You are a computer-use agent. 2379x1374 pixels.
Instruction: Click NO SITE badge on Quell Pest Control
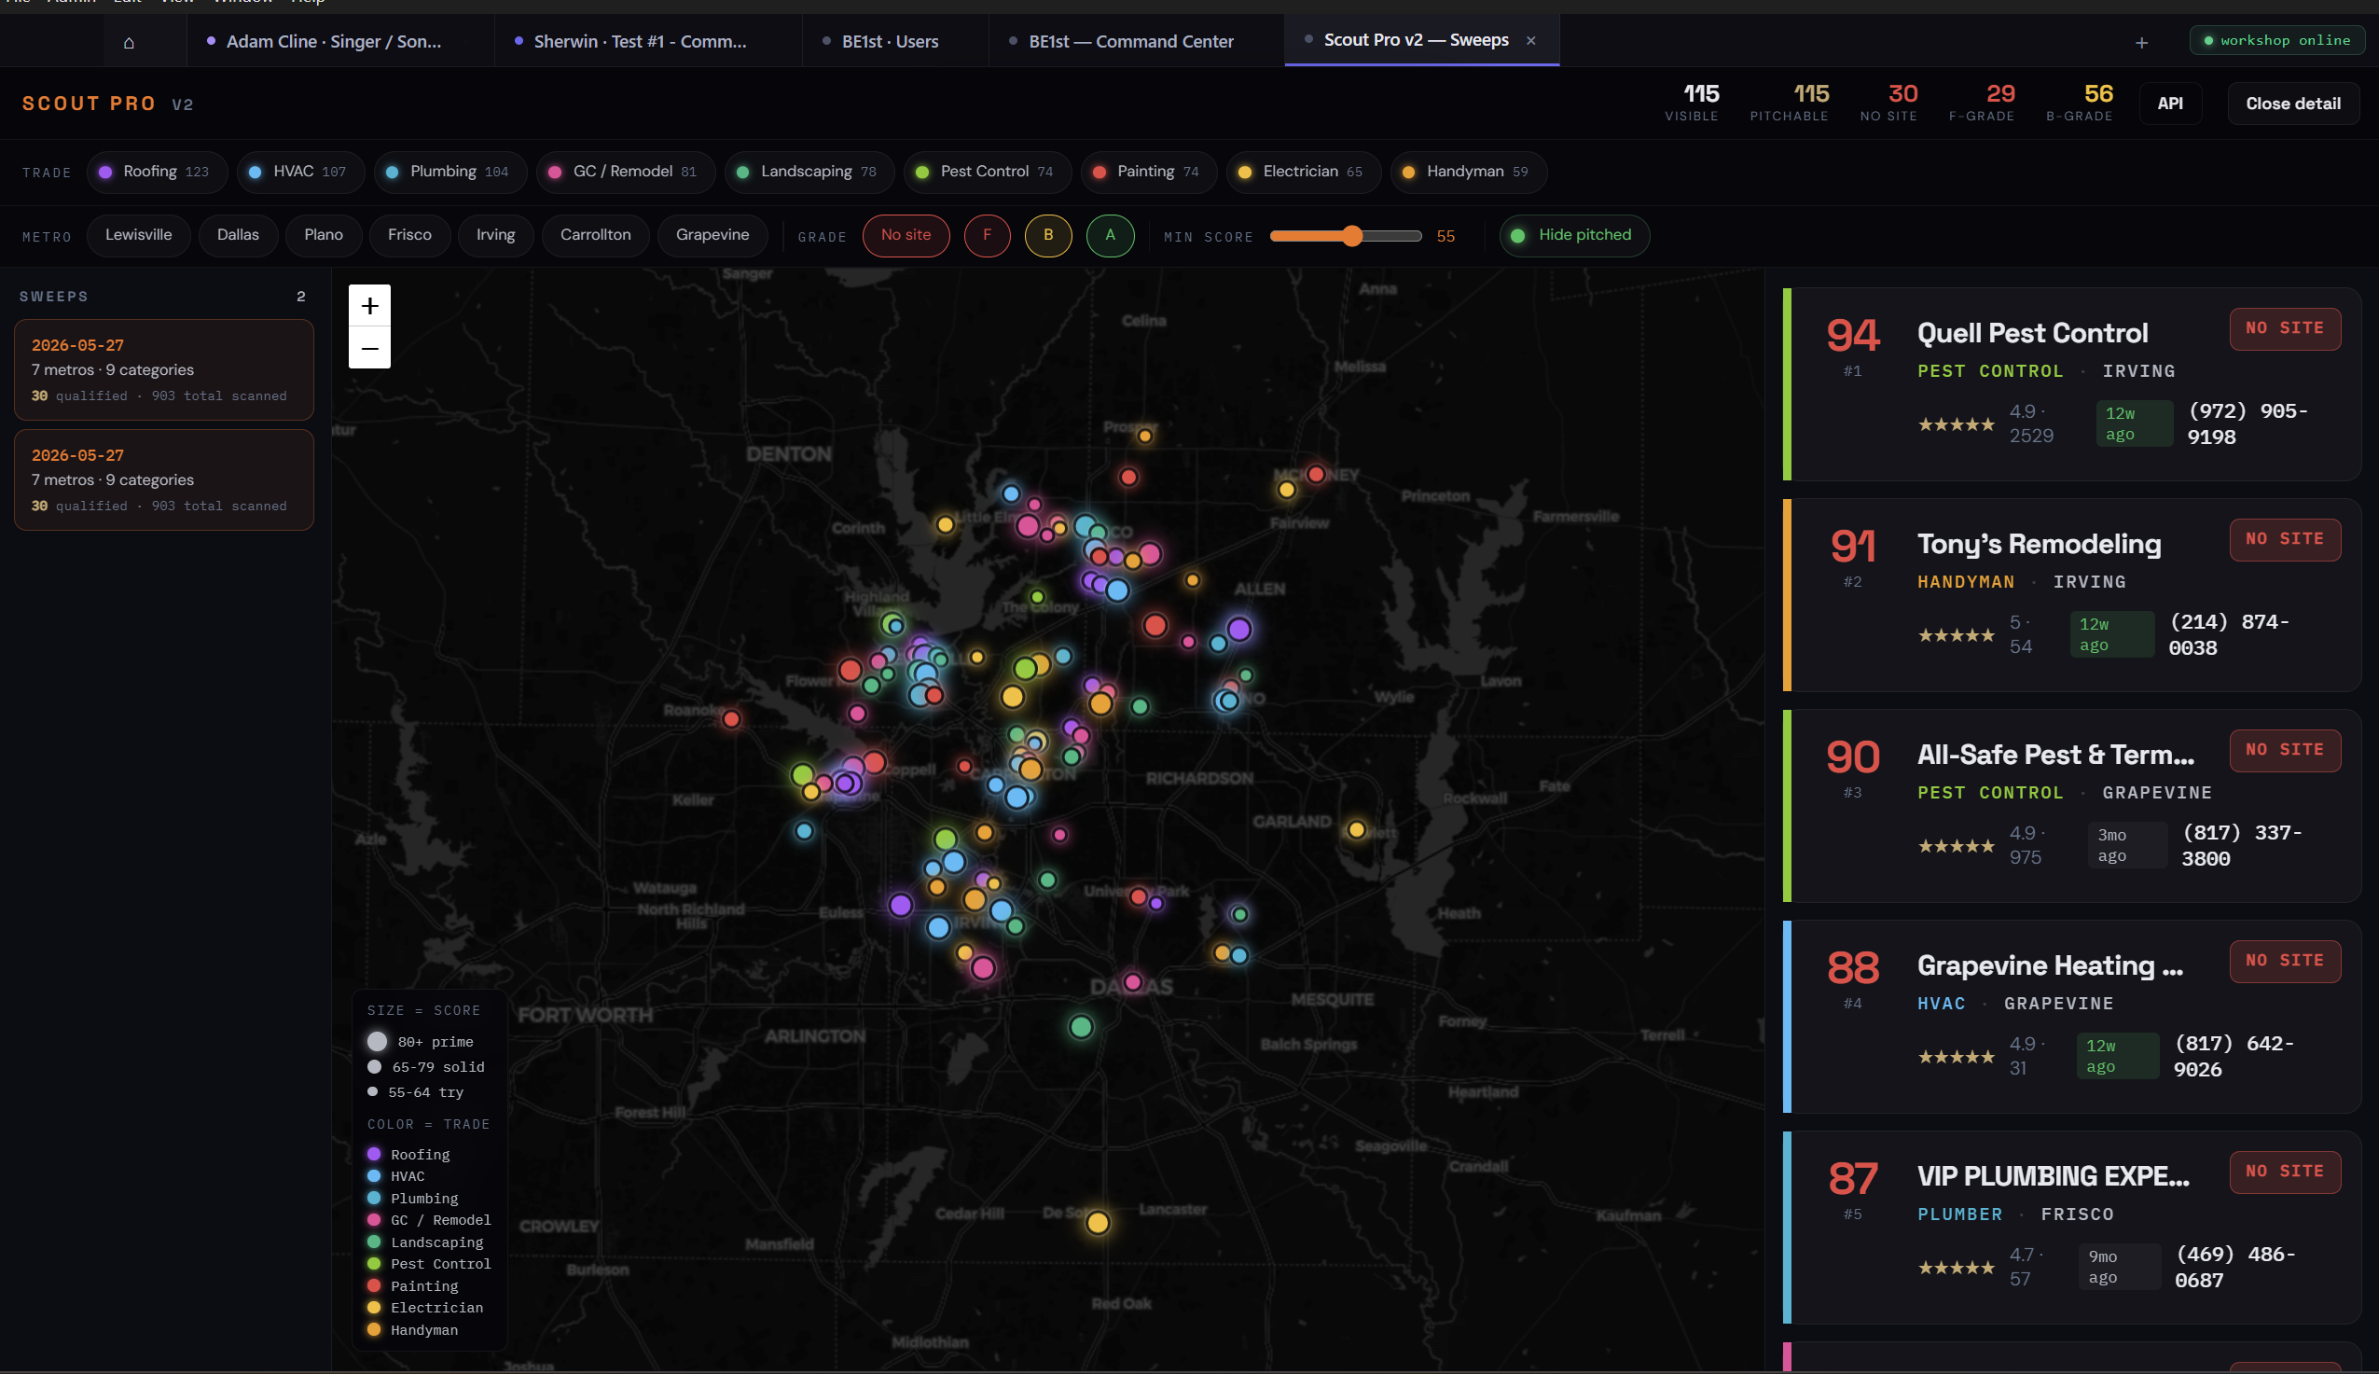[2285, 328]
